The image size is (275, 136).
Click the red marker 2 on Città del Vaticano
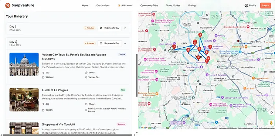[x=174, y=47]
